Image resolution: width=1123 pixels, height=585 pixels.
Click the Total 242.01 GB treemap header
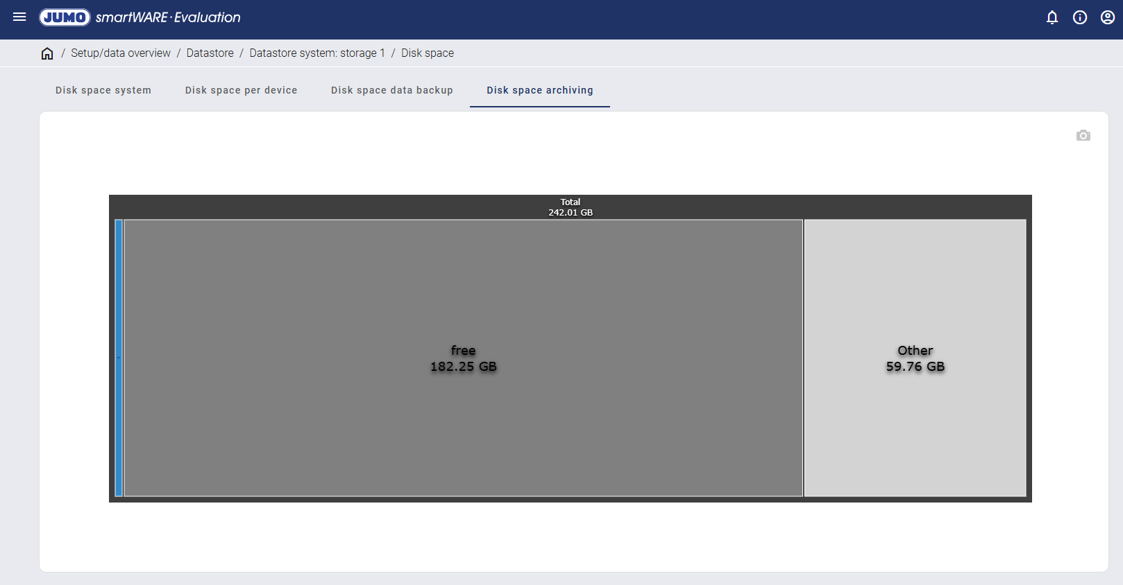point(570,207)
